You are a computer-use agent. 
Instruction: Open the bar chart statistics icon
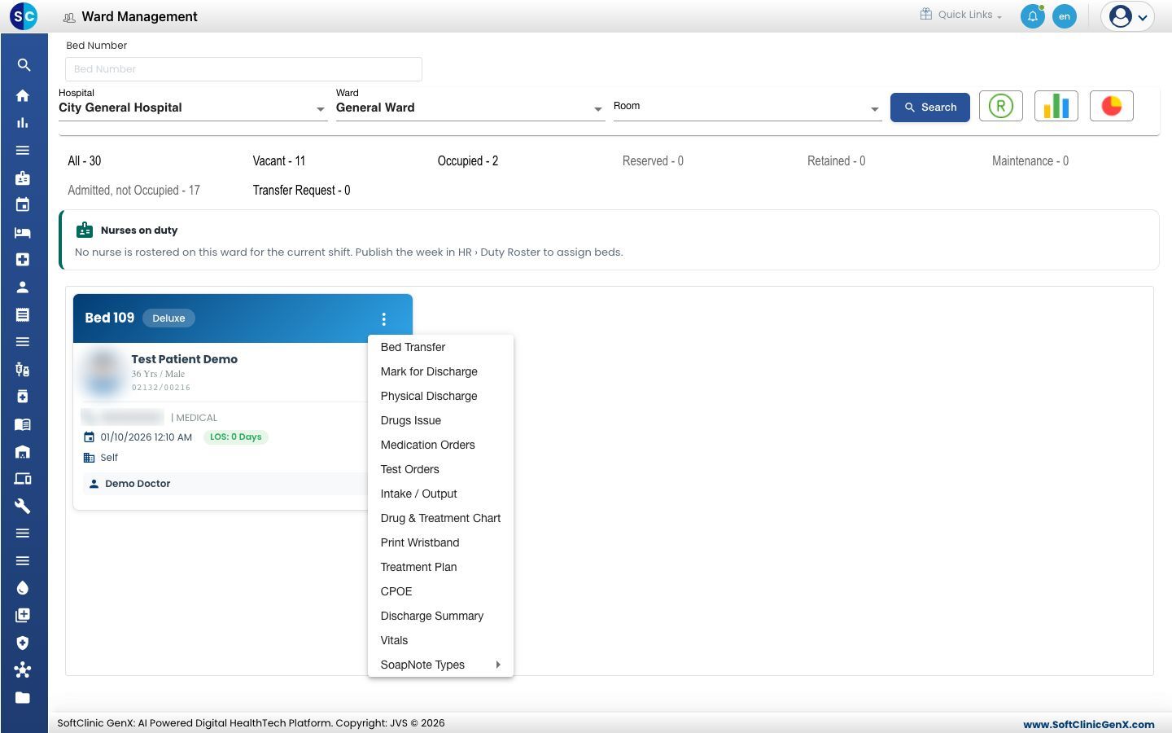[x=1056, y=106]
